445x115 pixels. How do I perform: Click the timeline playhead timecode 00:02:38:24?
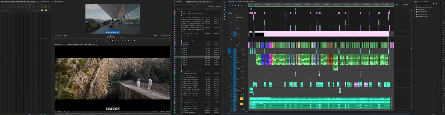coord(232,4)
